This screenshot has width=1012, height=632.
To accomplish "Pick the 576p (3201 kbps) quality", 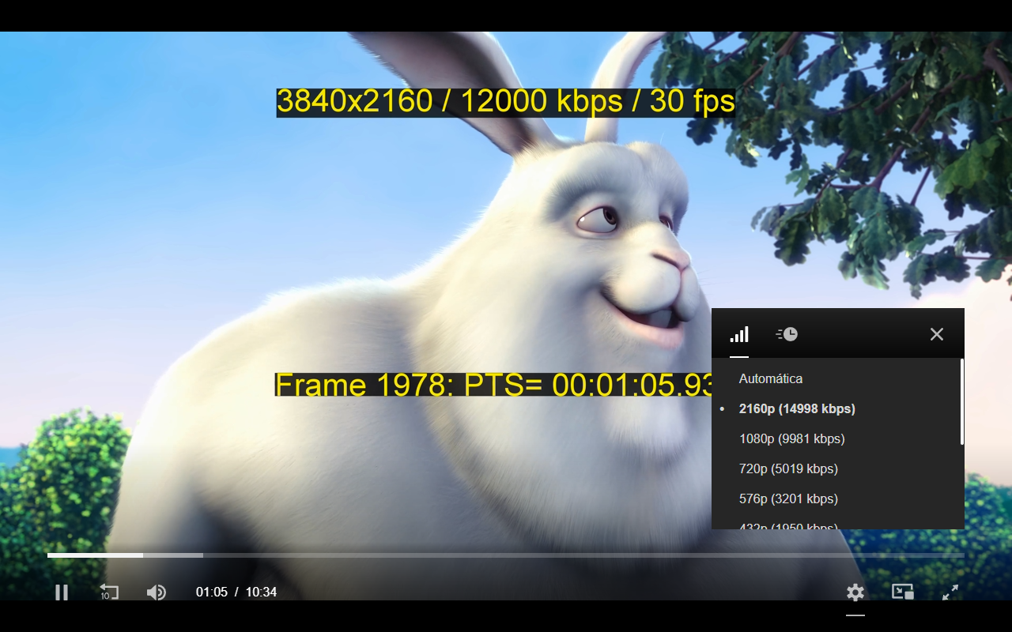I will [x=787, y=498].
